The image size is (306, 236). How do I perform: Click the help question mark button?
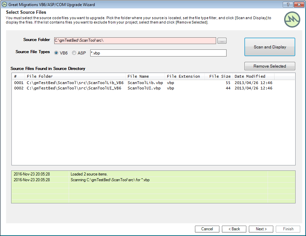point(287,4)
